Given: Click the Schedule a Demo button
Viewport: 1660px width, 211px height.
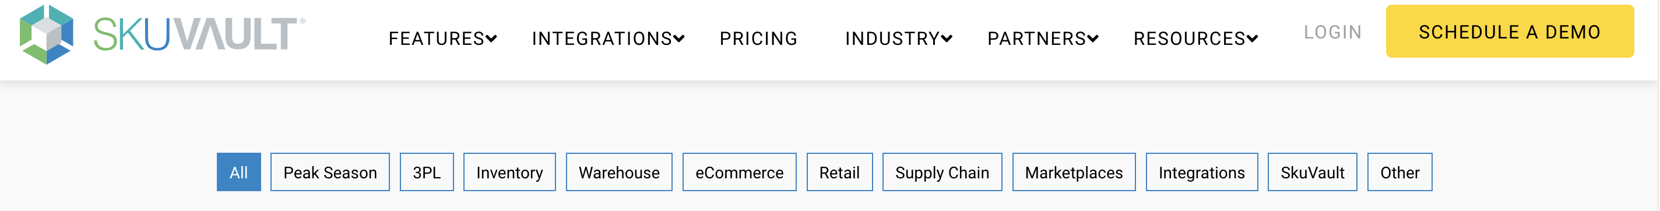Looking at the screenshot, I should click(1510, 31).
